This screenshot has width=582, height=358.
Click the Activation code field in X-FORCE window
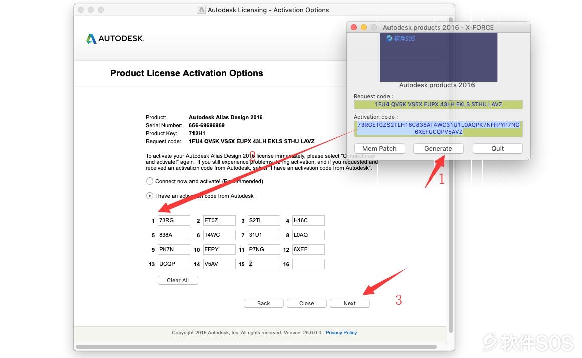click(438, 128)
